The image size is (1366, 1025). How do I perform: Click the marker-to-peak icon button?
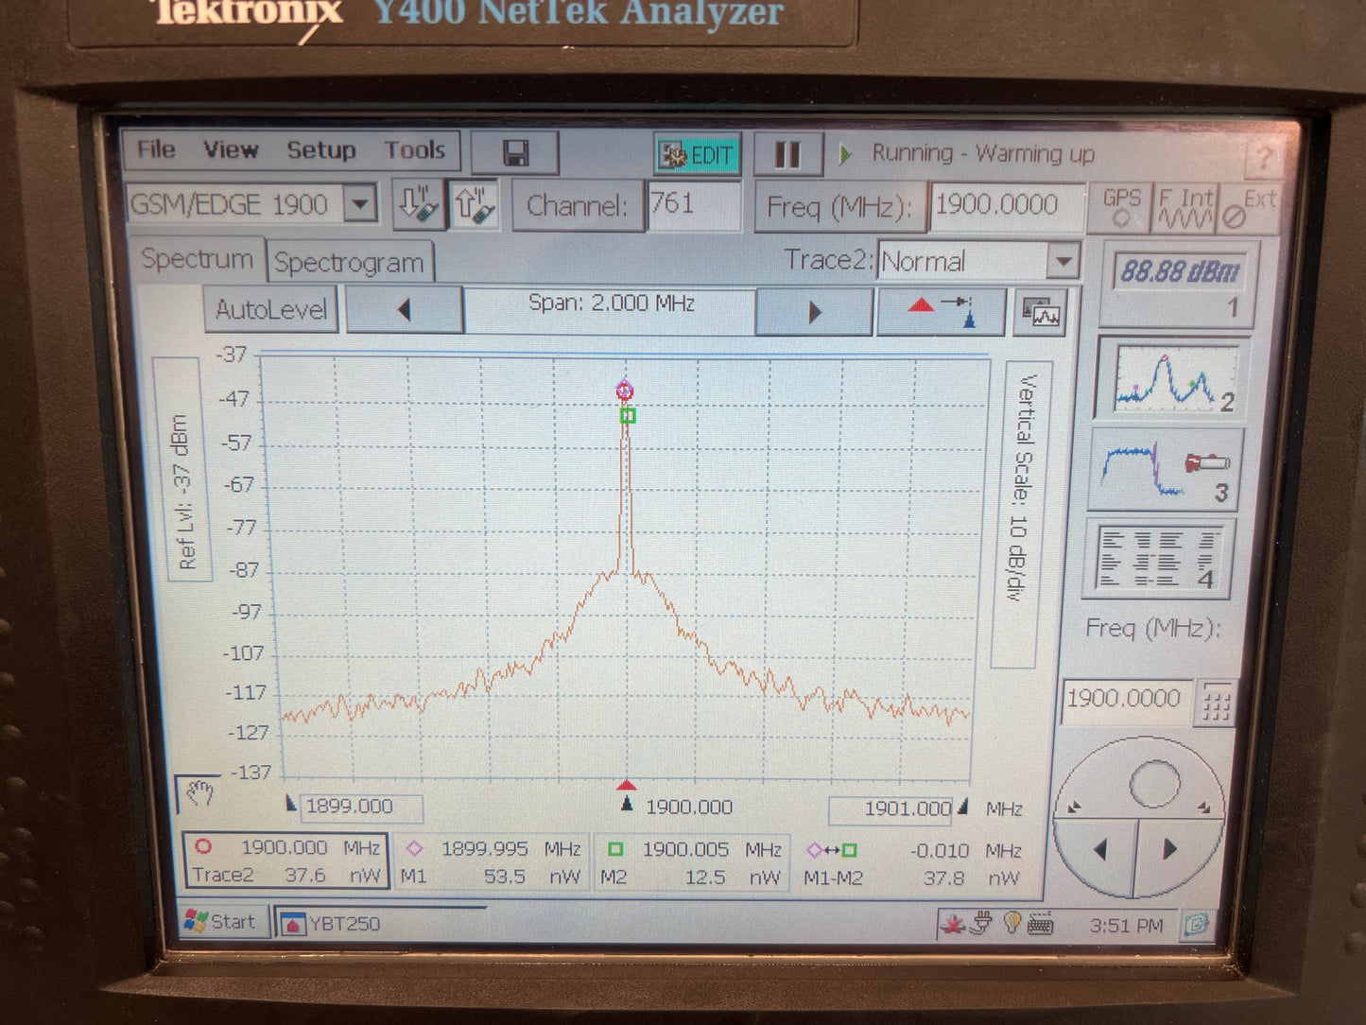coord(941,311)
